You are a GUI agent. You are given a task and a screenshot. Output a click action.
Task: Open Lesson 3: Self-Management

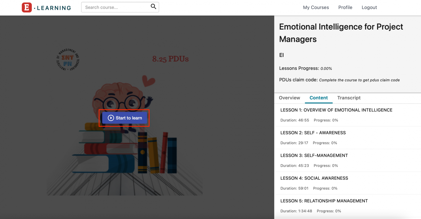(314, 155)
